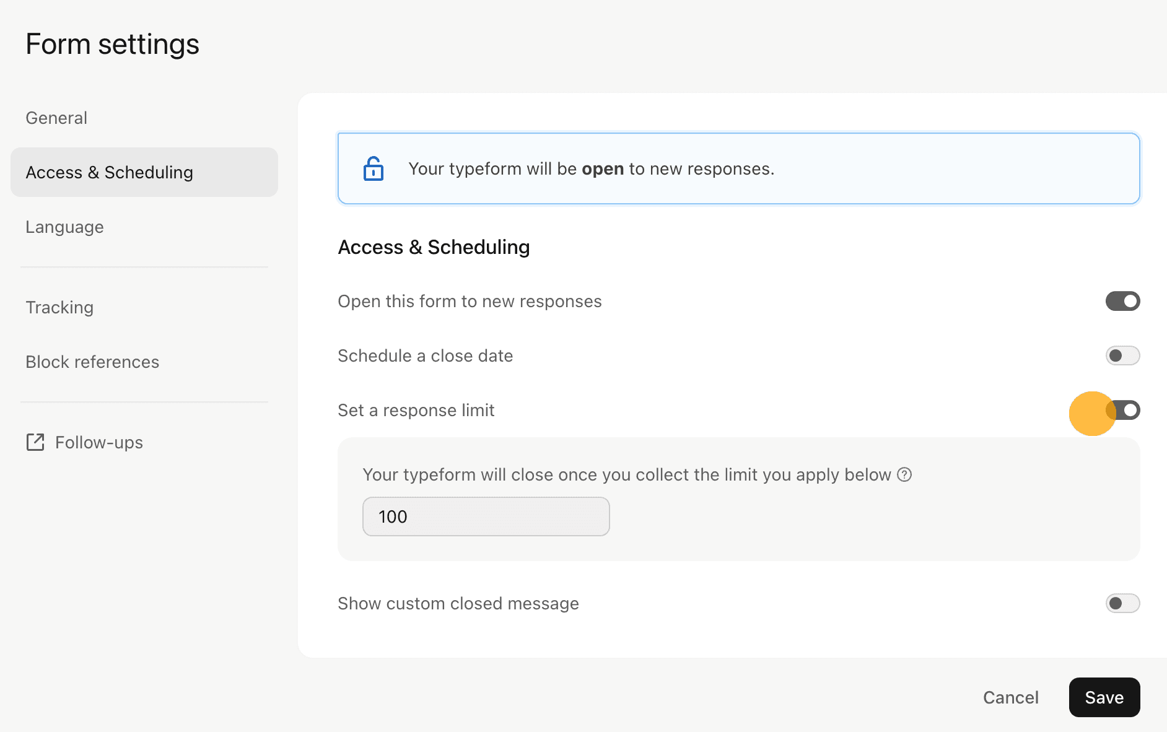Screen dimensions: 1167x732
Task: Click the open padlock icon in the banner
Action: (x=374, y=168)
